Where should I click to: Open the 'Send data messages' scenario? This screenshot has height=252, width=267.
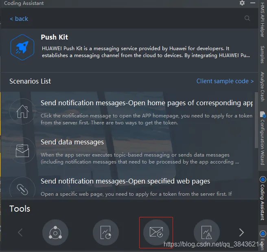click(x=72, y=142)
